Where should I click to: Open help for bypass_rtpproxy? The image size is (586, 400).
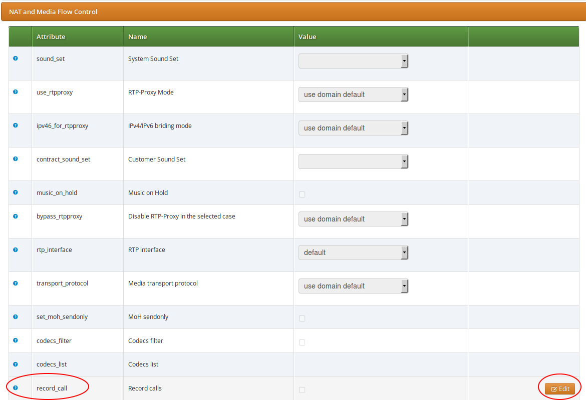[x=15, y=216]
